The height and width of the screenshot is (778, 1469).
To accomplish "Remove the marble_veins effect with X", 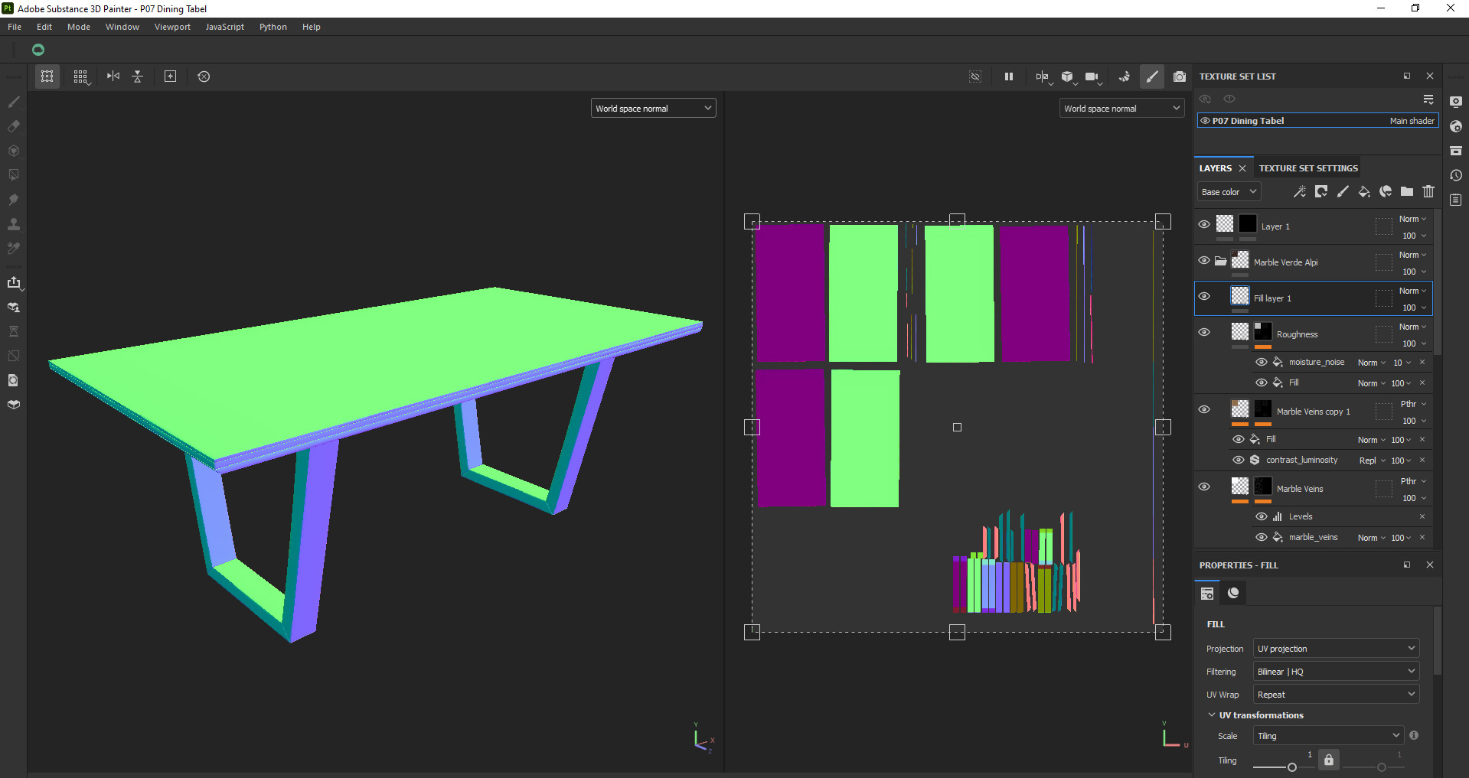I will 1422,537.
